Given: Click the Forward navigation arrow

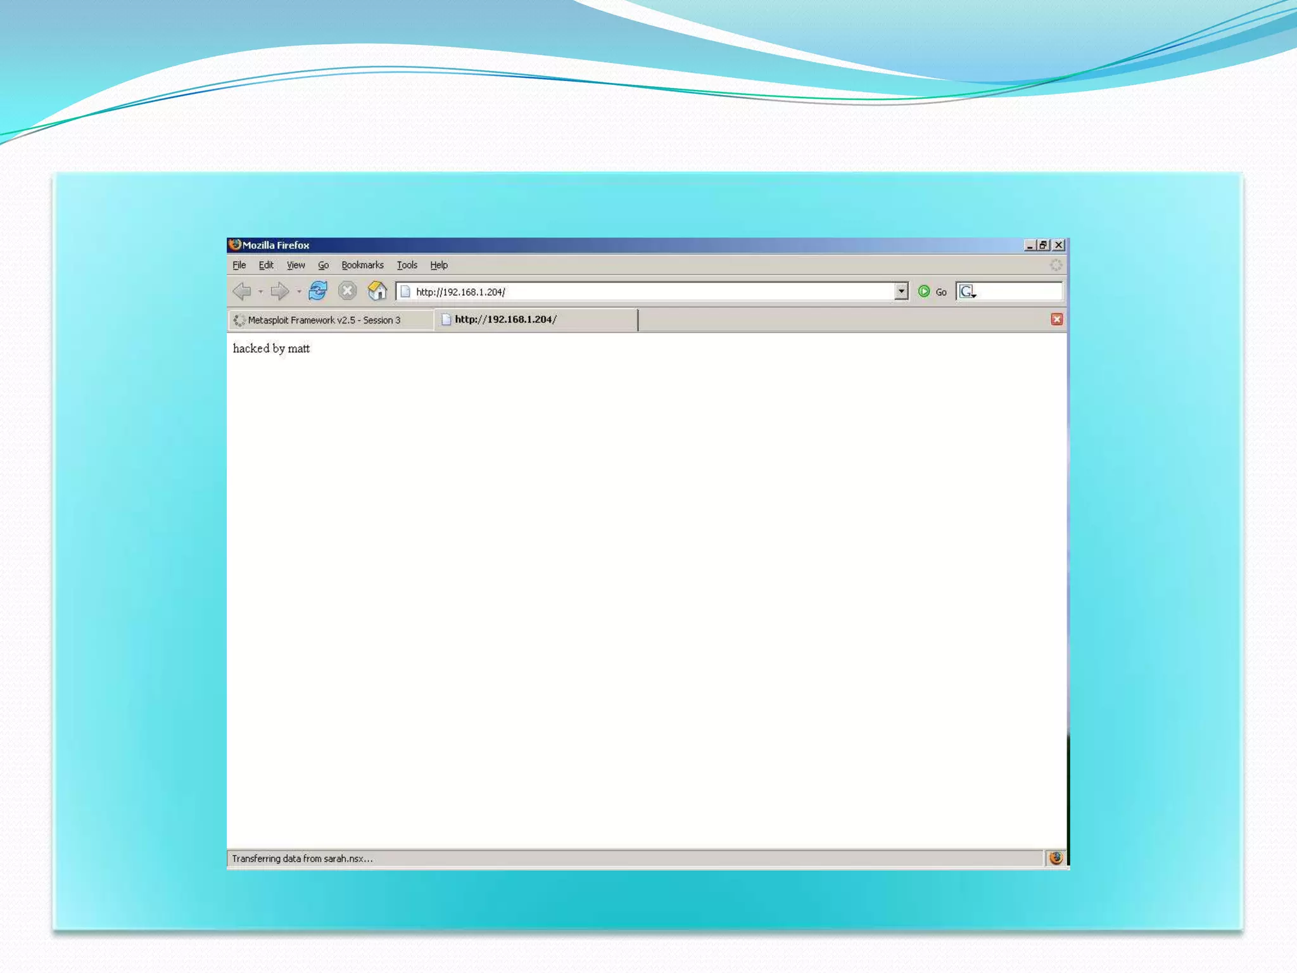Looking at the screenshot, I should click(279, 291).
